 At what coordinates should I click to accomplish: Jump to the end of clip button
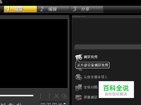(x=3, y=104)
